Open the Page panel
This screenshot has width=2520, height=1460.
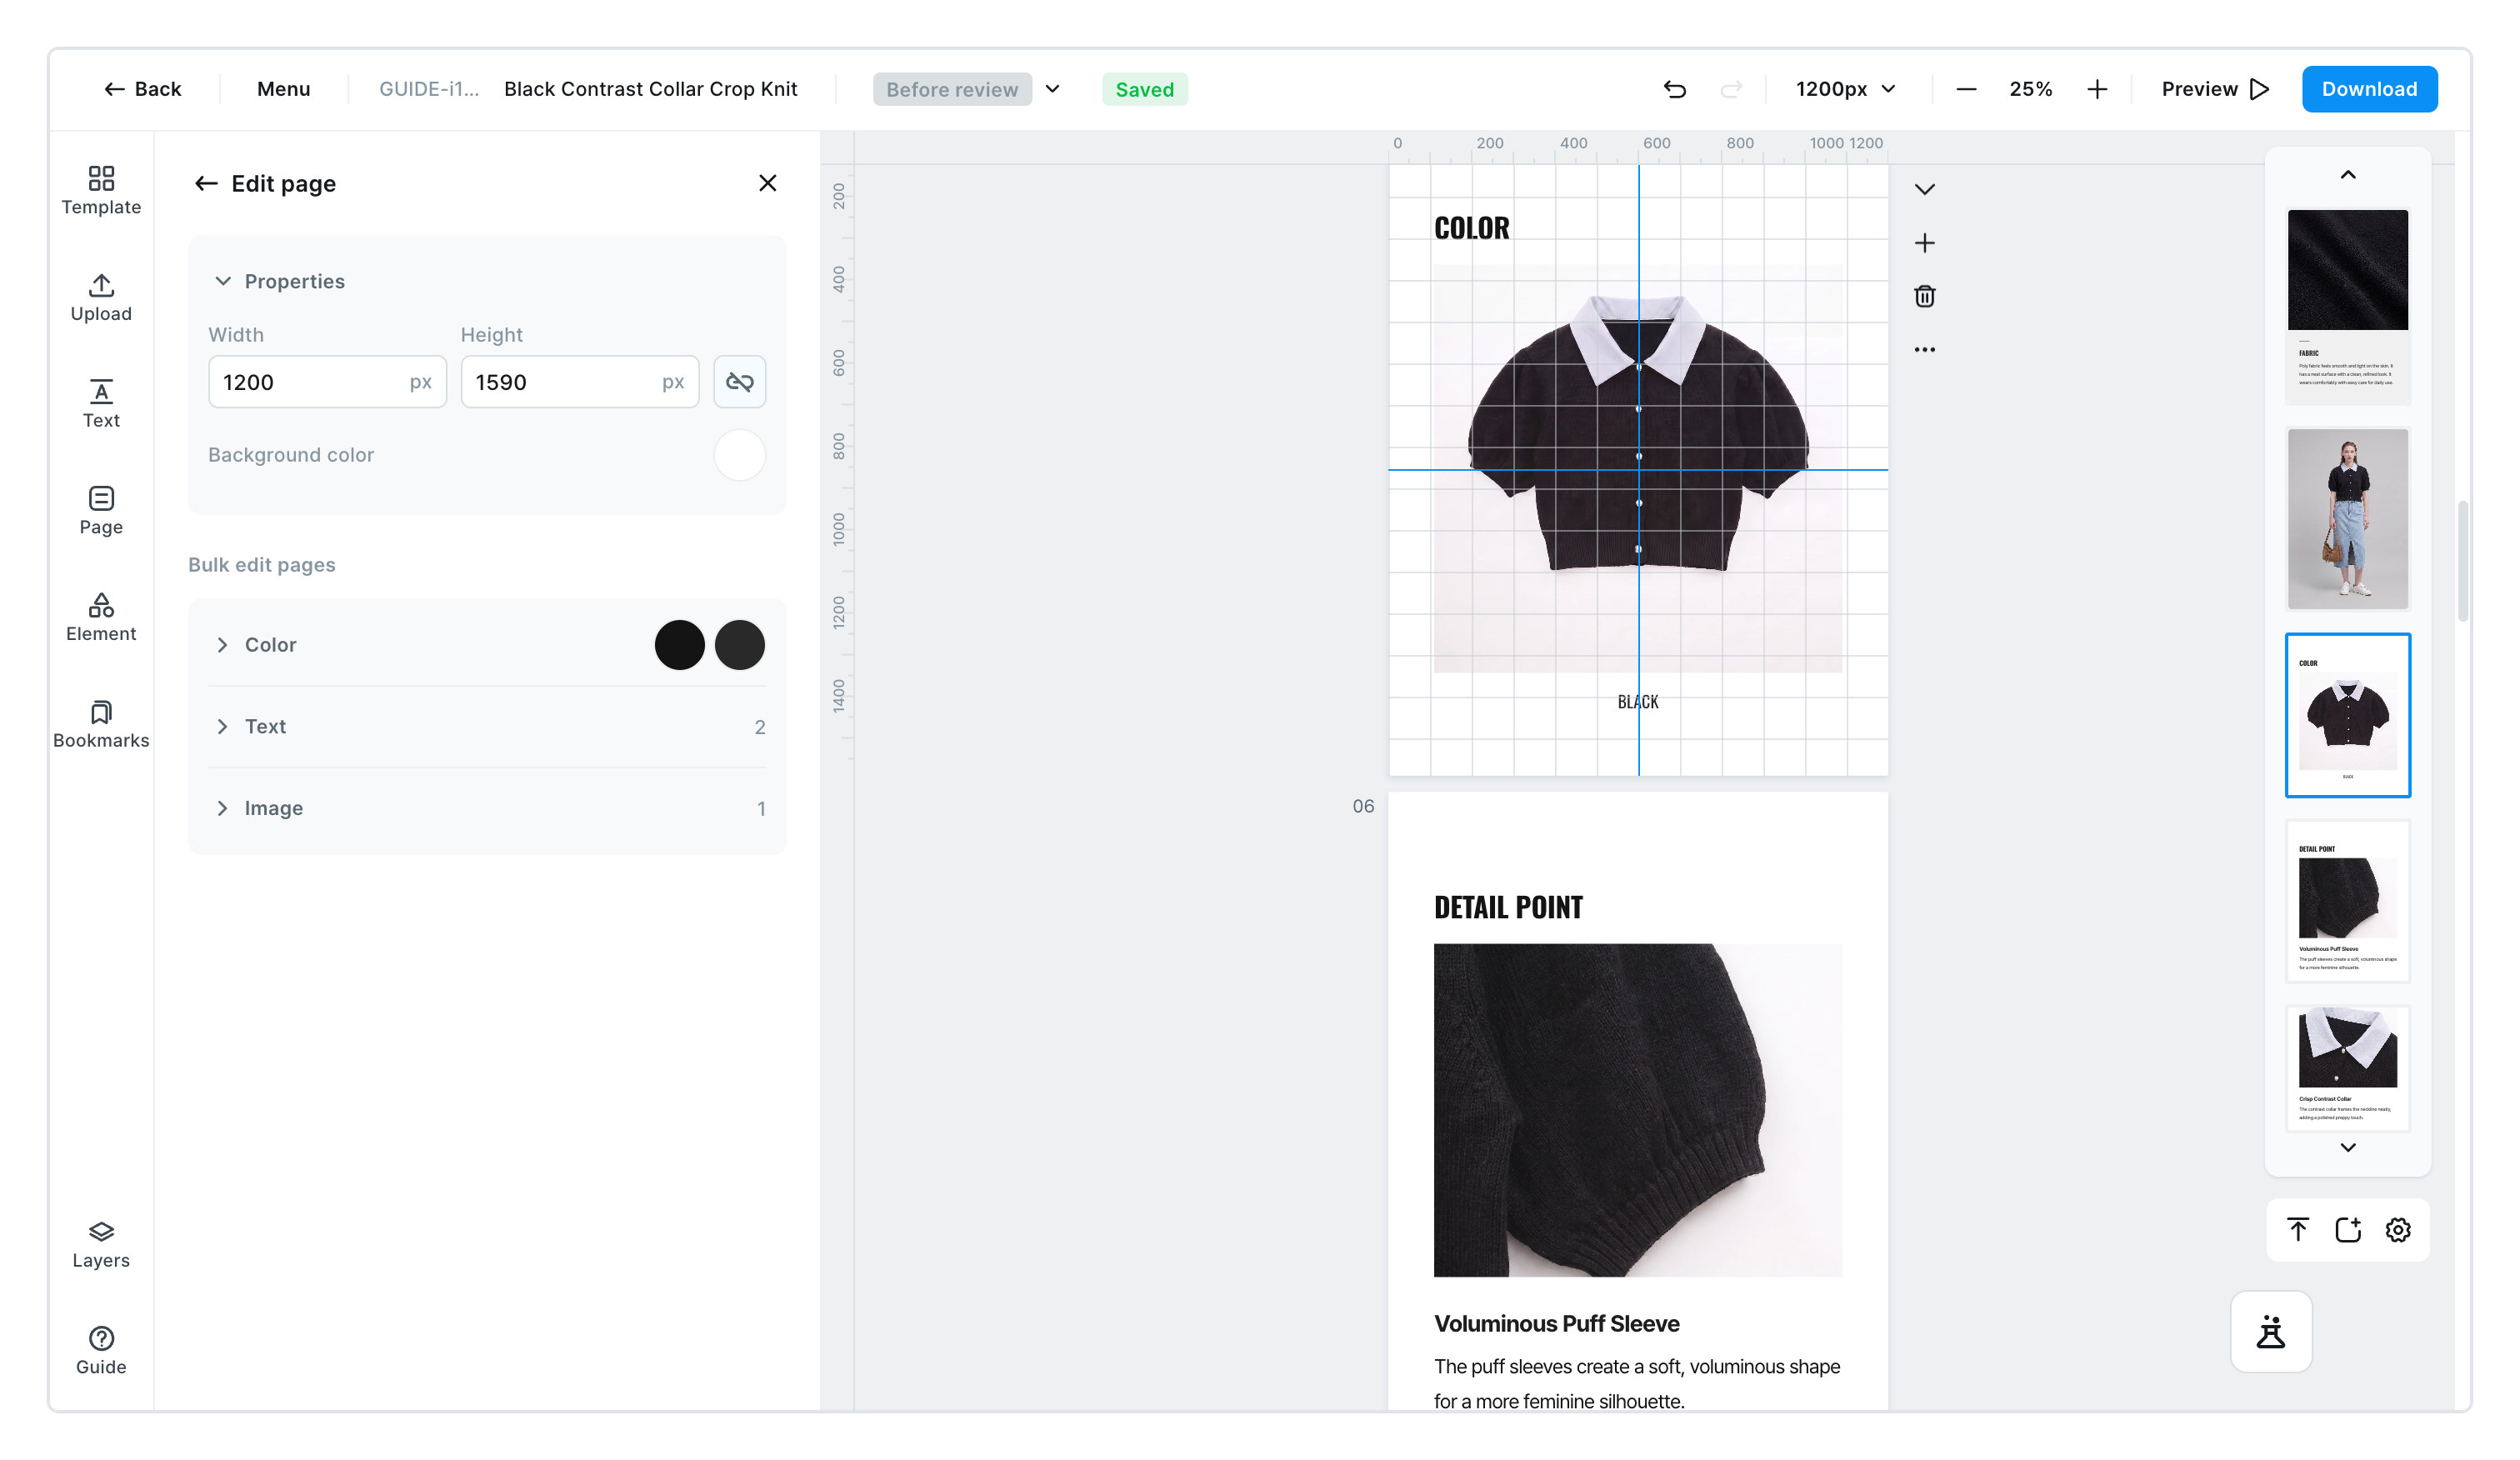click(101, 511)
